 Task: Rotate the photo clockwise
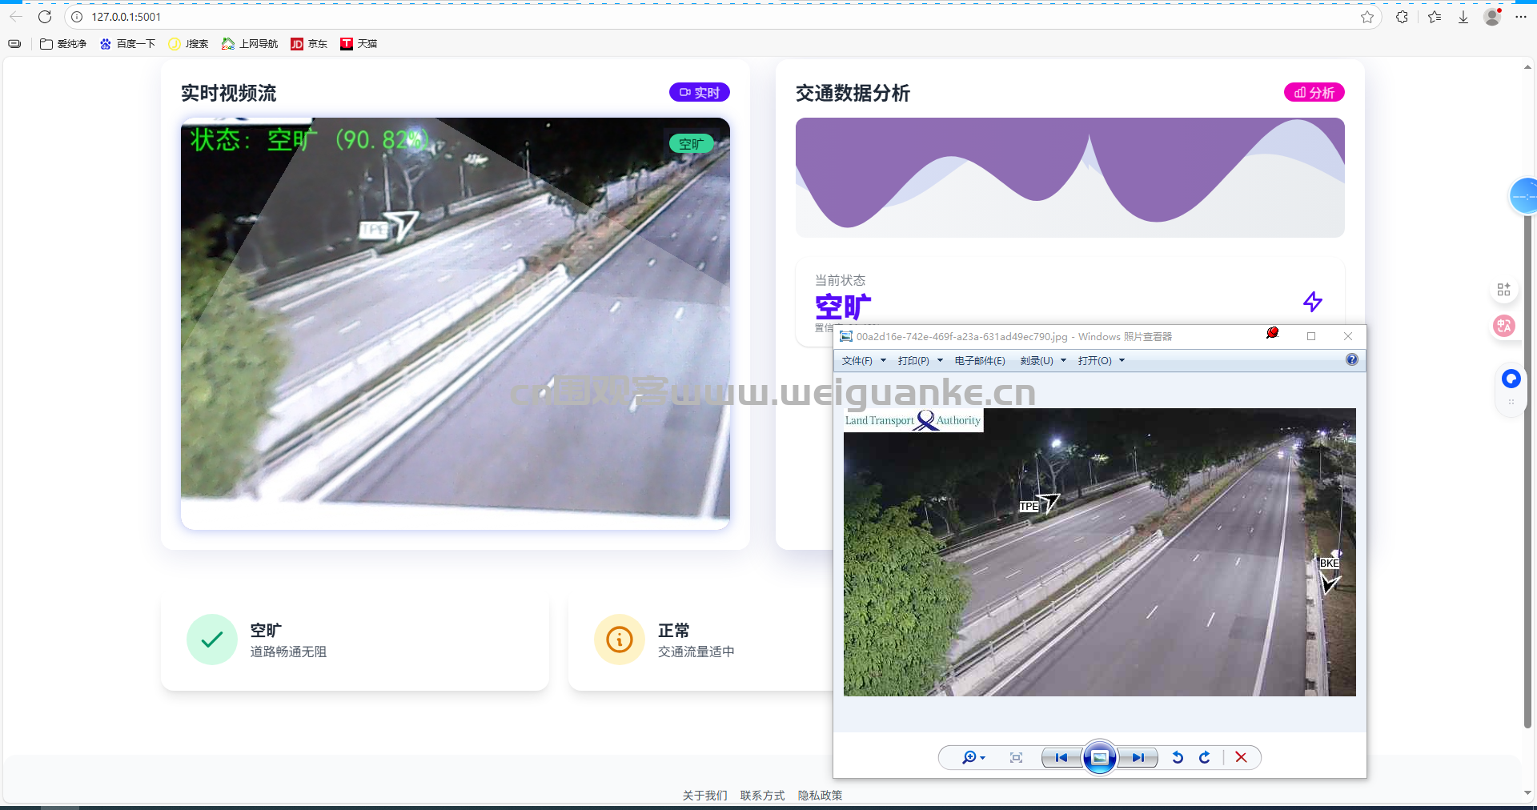pyautogui.click(x=1205, y=757)
